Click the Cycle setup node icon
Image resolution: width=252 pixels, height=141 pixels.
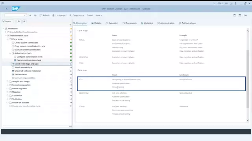coord(11,39)
